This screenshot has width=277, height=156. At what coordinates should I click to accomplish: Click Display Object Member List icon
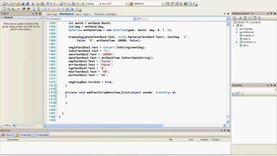tap(4, 9)
